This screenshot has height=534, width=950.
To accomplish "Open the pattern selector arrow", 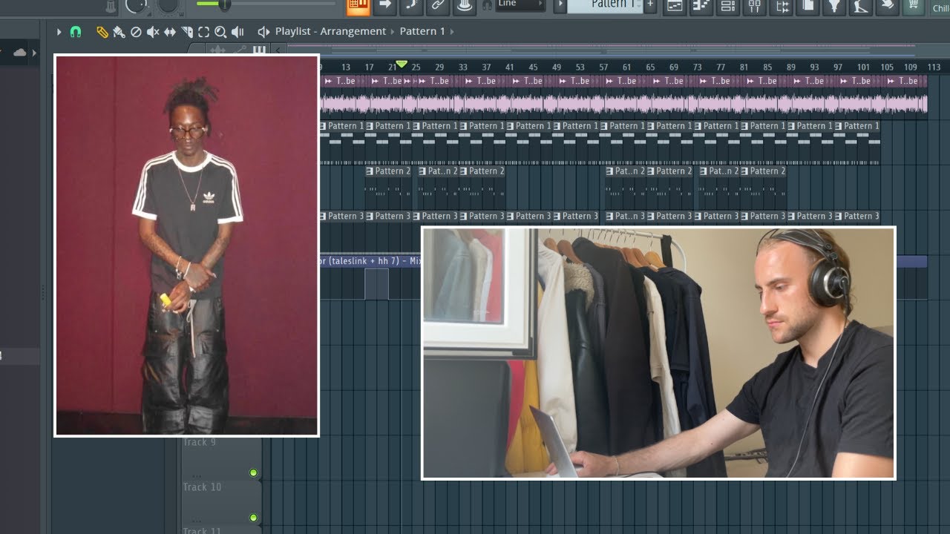I will coord(561,5).
